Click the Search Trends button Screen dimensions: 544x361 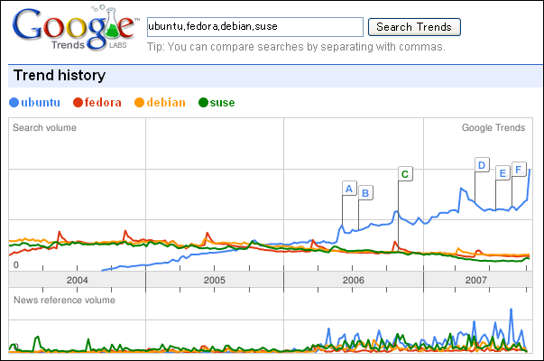point(414,27)
